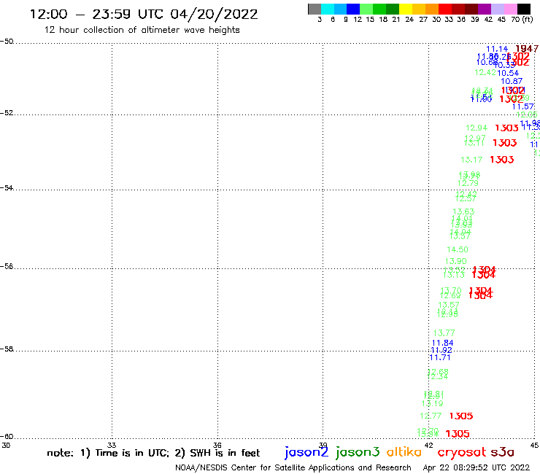540x474 pixels.
Task: Click the green value 14.50
Action: coord(458,249)
